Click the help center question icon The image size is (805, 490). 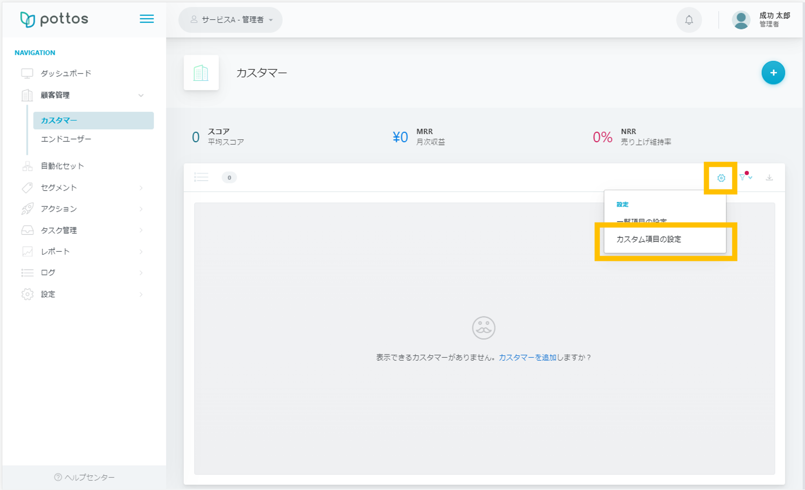(58, 477)
